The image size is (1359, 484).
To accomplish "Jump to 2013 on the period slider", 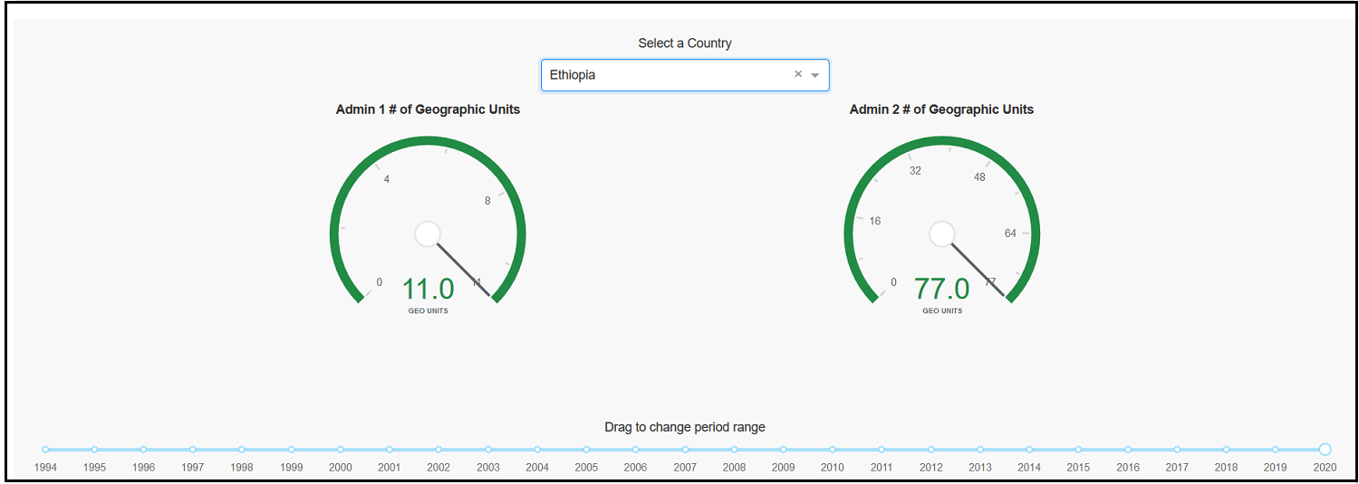I will tap(980, 450).
